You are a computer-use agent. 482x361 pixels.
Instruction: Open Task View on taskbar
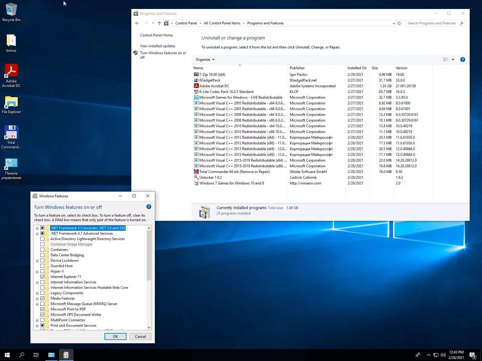click(x=36, y=355)
